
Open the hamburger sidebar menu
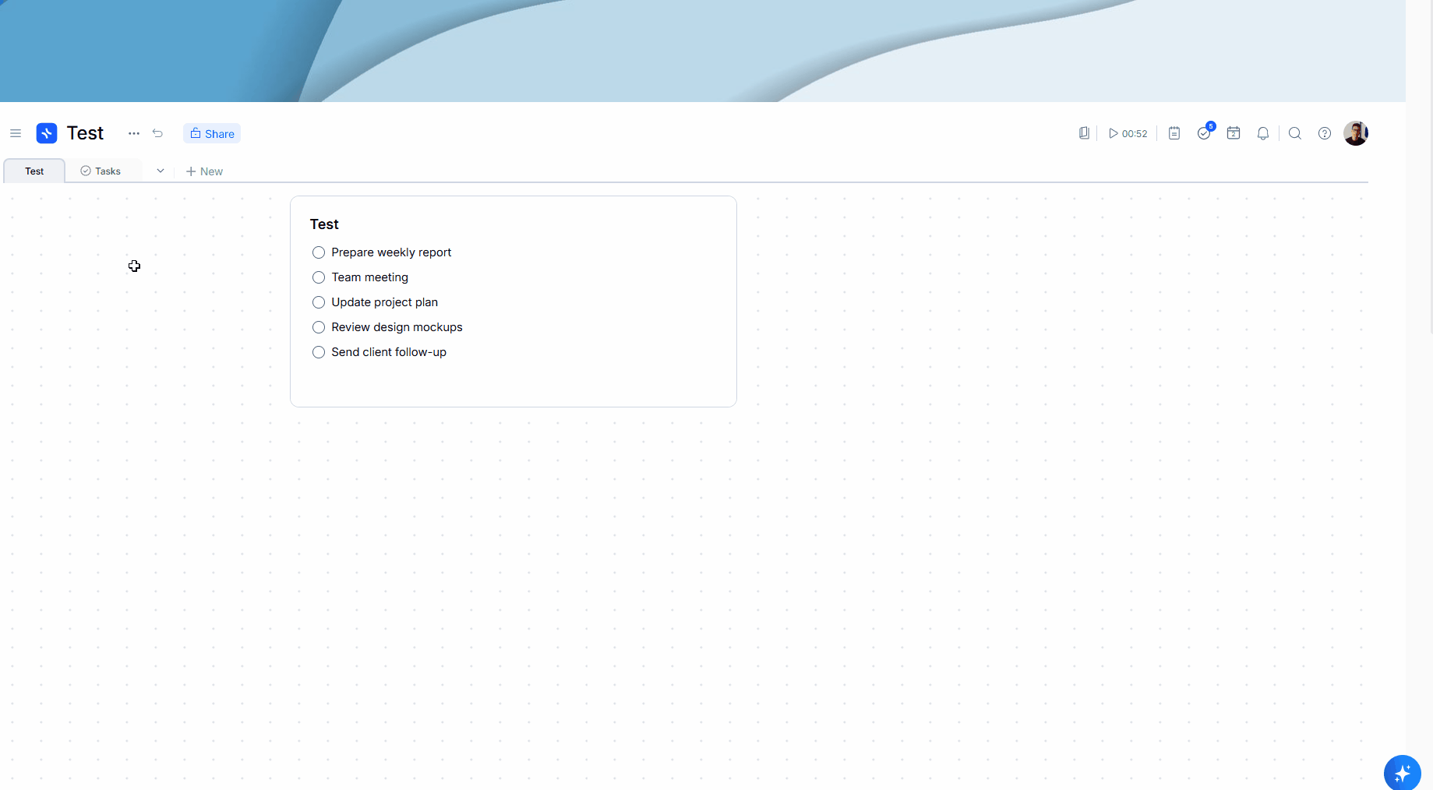tap(16, 133)
